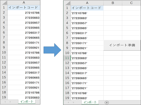Image resolution: width=141 pixels, height=105 pixels.
Task: Select row 14 header in left sheet
Action: pos(4,72)
